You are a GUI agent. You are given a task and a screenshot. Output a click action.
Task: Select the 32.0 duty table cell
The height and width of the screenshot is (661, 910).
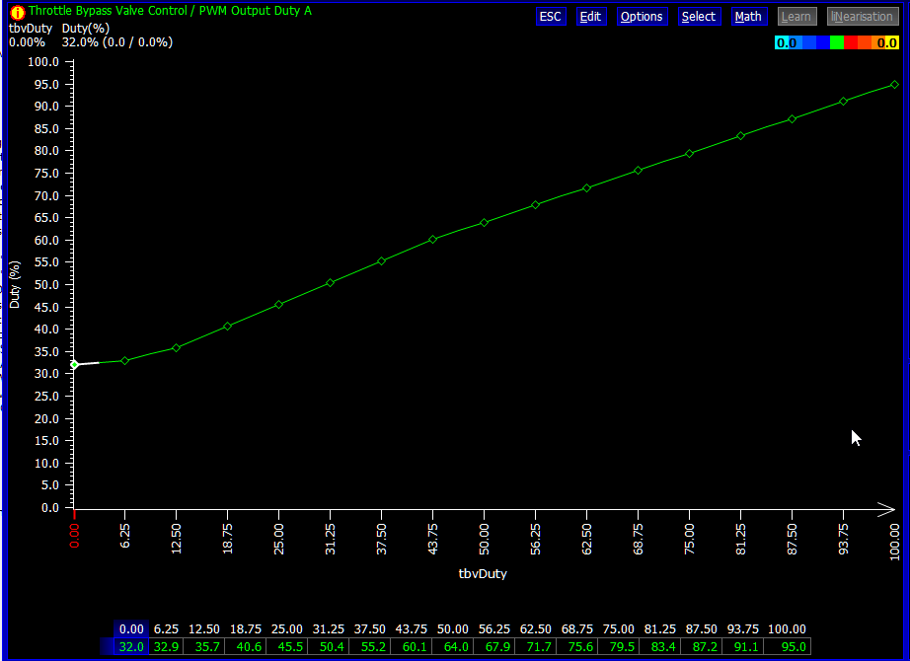131,647
